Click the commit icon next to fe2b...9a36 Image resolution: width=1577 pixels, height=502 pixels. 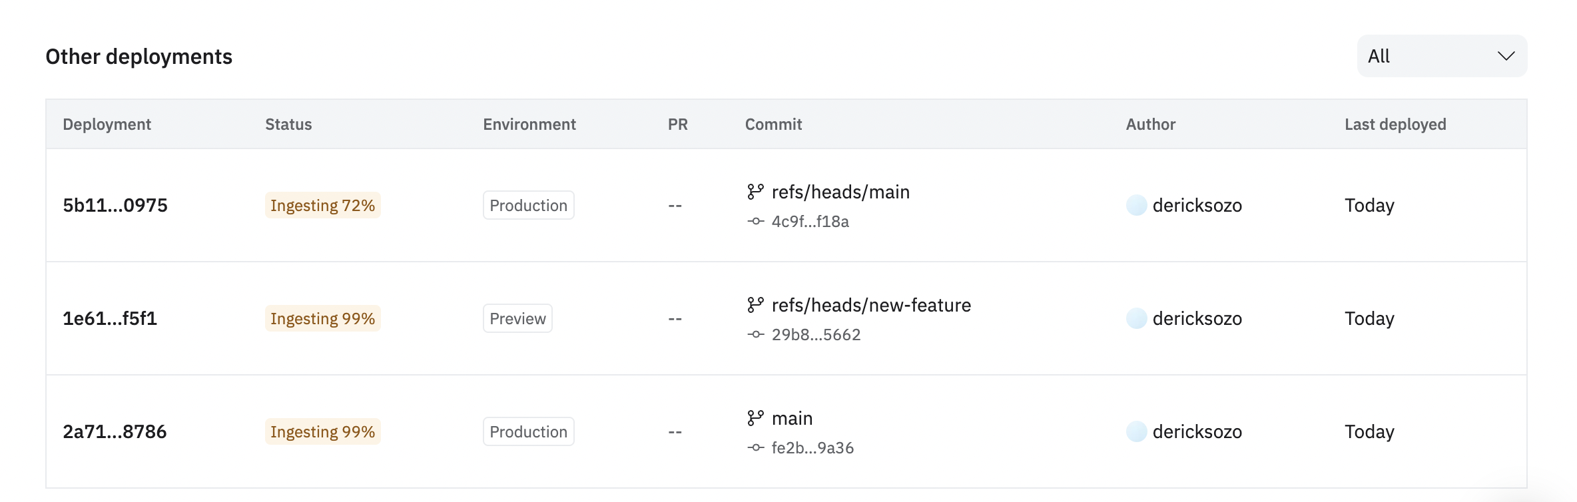755,447
